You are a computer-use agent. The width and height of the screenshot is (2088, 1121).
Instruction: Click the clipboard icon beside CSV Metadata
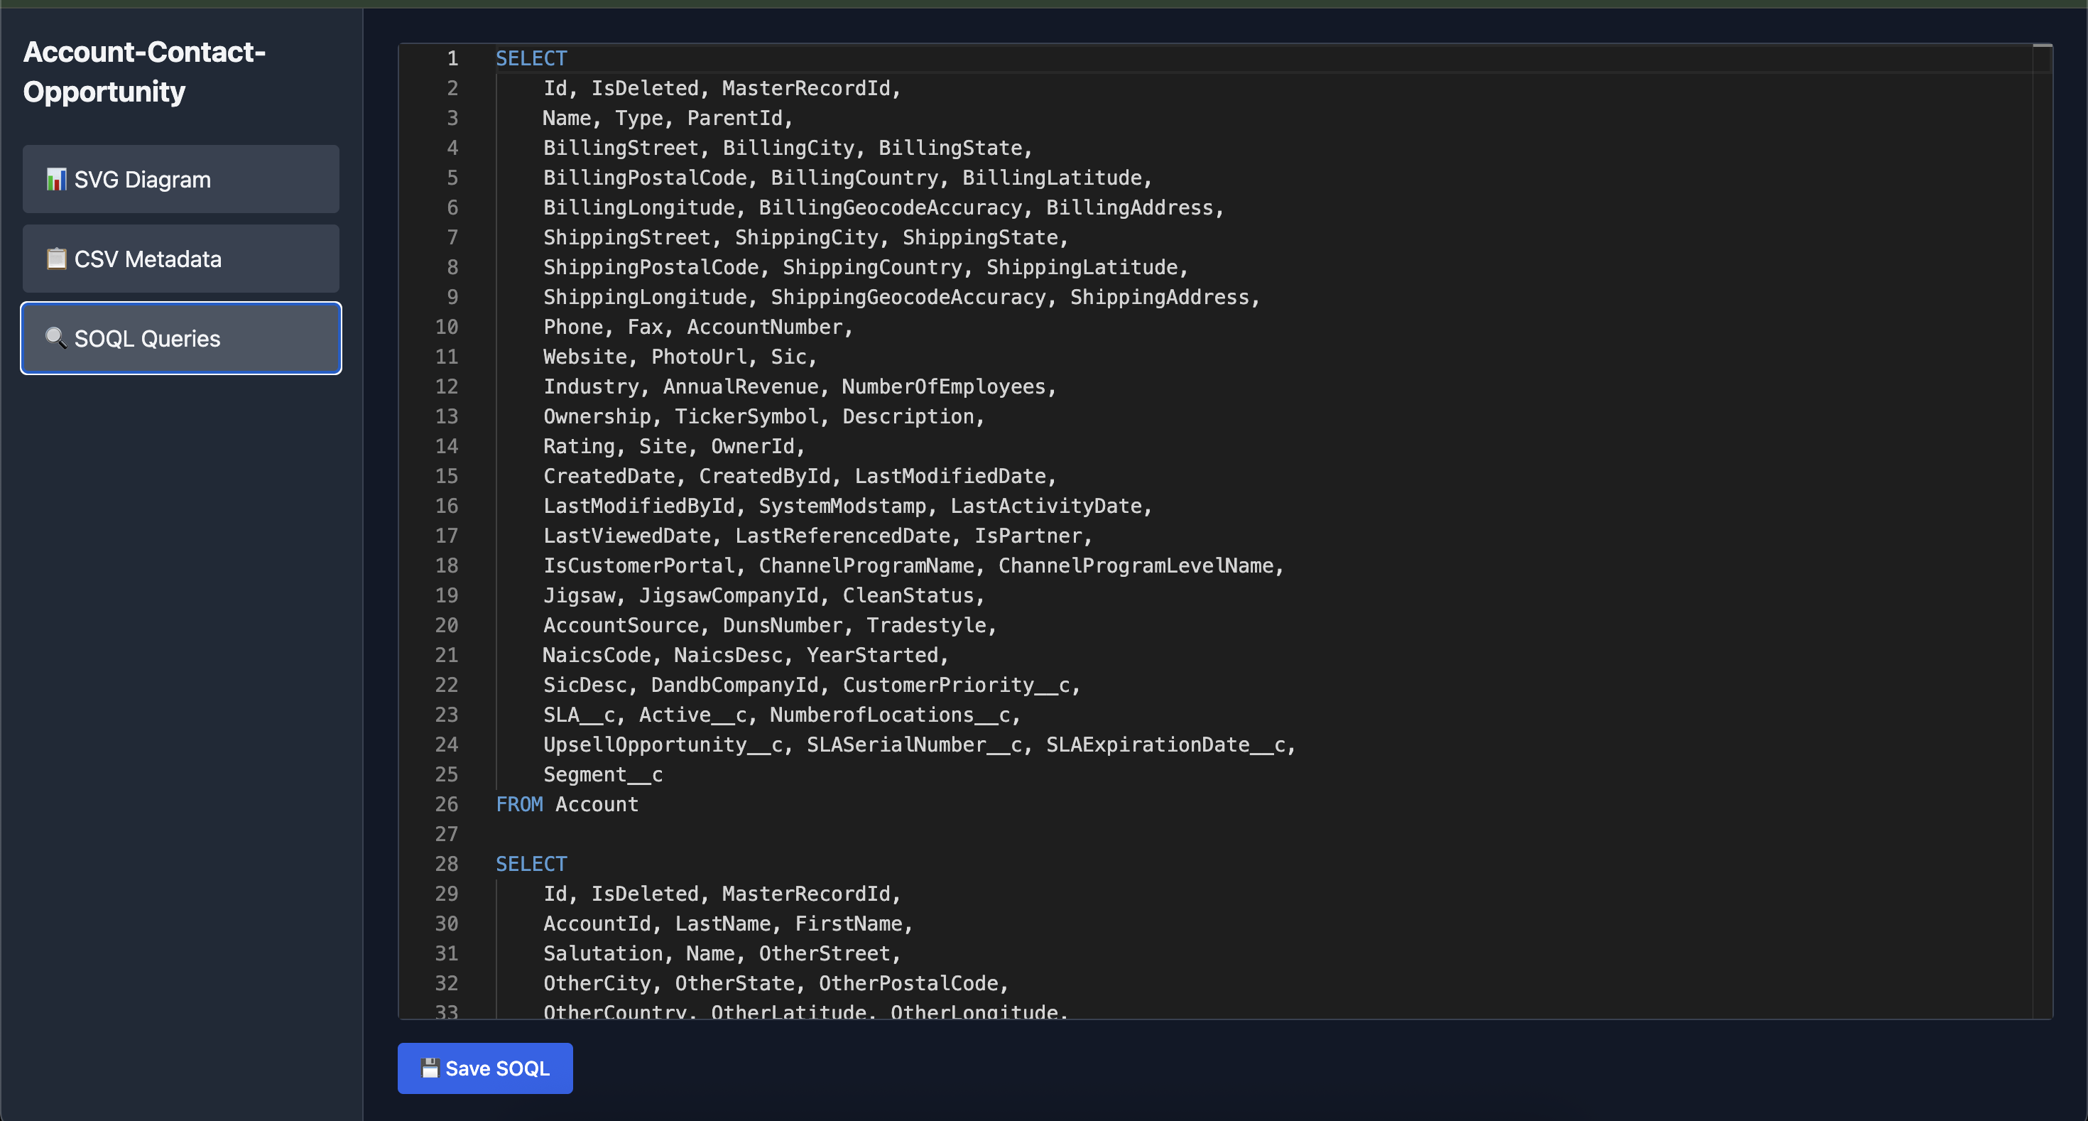56,259
